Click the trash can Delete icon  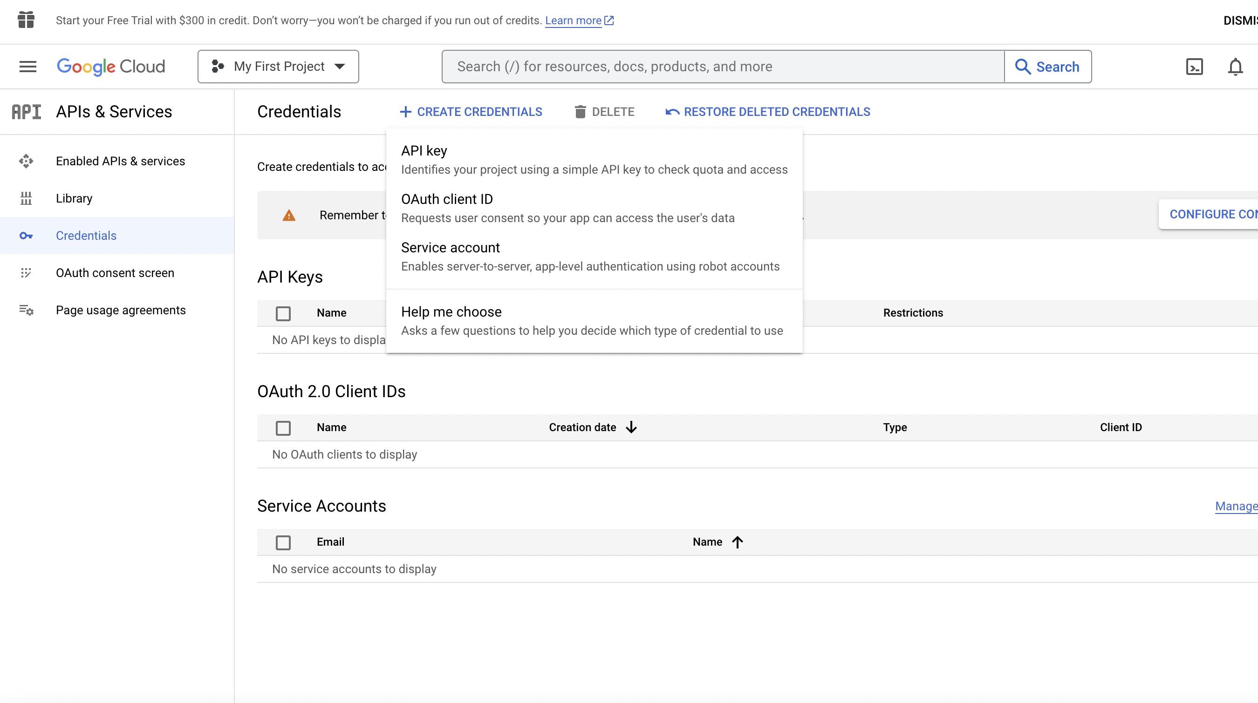580,112
